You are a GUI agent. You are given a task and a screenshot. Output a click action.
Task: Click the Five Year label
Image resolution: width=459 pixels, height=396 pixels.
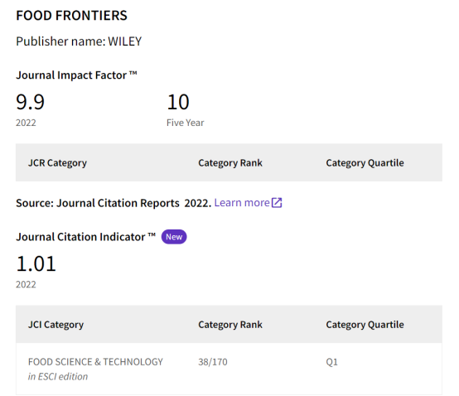click(x=186, y=123)
